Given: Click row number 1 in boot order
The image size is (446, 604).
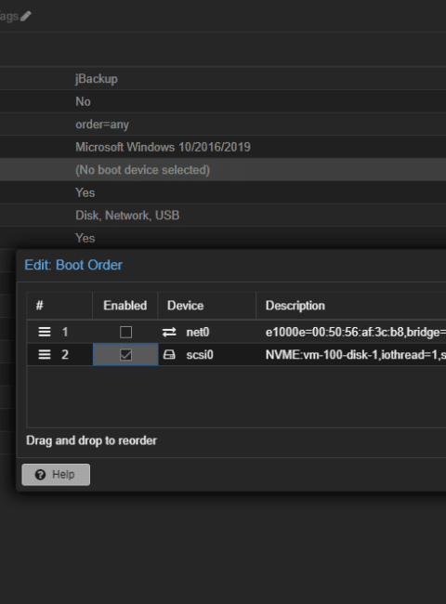Looking at the screenshot, I should point(65,332).
